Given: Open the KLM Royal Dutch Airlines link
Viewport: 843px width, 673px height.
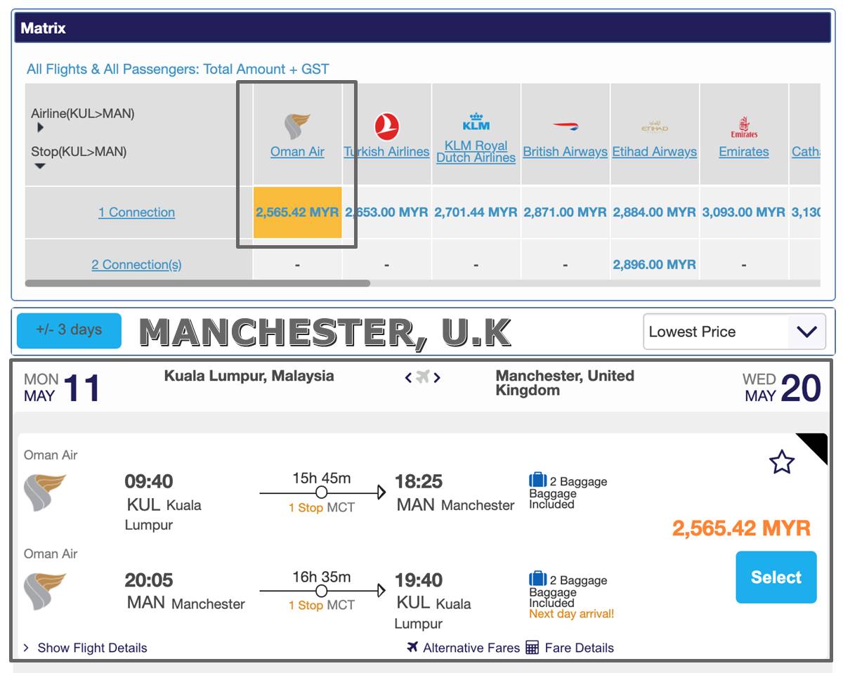Looking at the screenshot, I should pyautogui.click(x=476, y=152).
